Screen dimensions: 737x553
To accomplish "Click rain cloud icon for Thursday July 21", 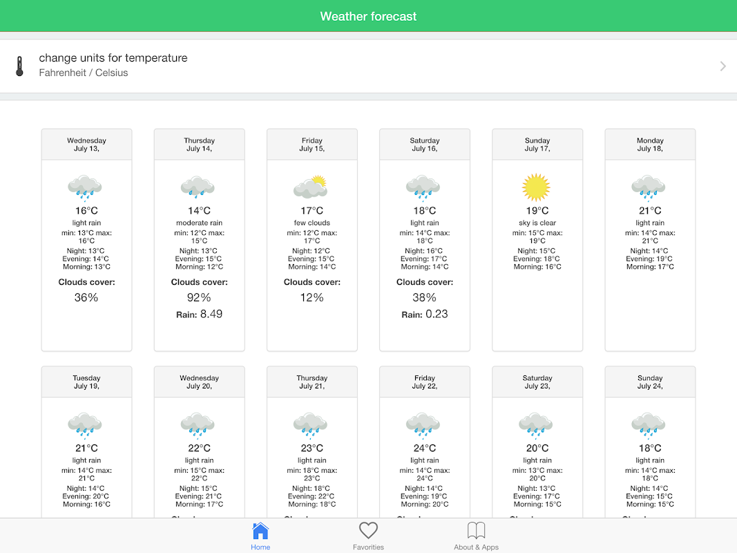I will point(311,424).
